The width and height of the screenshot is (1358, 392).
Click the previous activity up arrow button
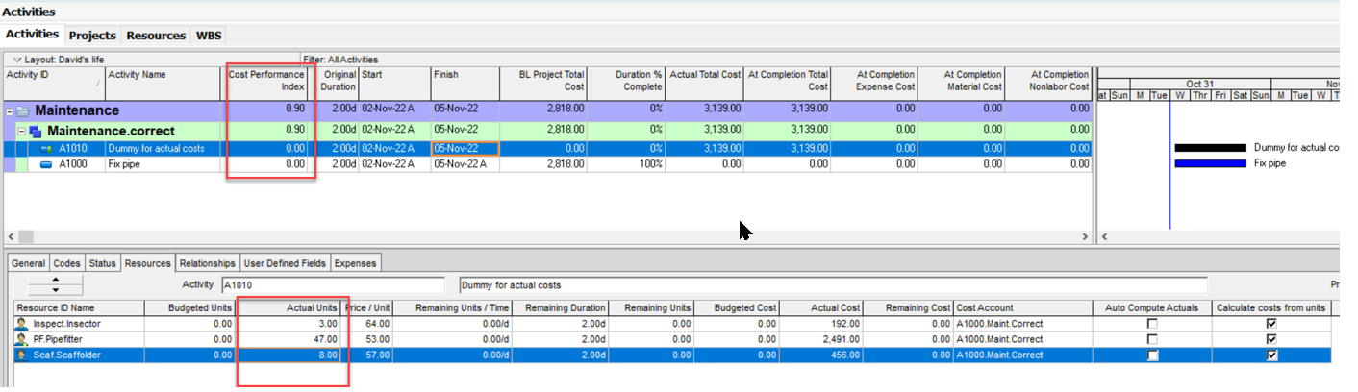click(x=55, y=280)
